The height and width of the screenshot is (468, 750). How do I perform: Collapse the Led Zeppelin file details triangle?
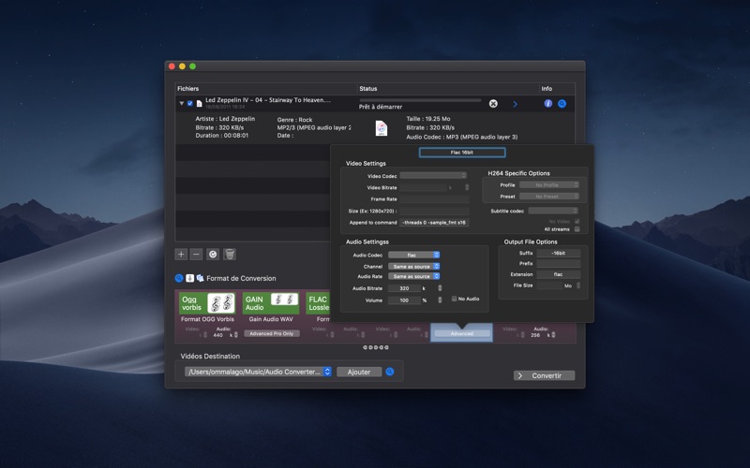click(x=181, y=103)
